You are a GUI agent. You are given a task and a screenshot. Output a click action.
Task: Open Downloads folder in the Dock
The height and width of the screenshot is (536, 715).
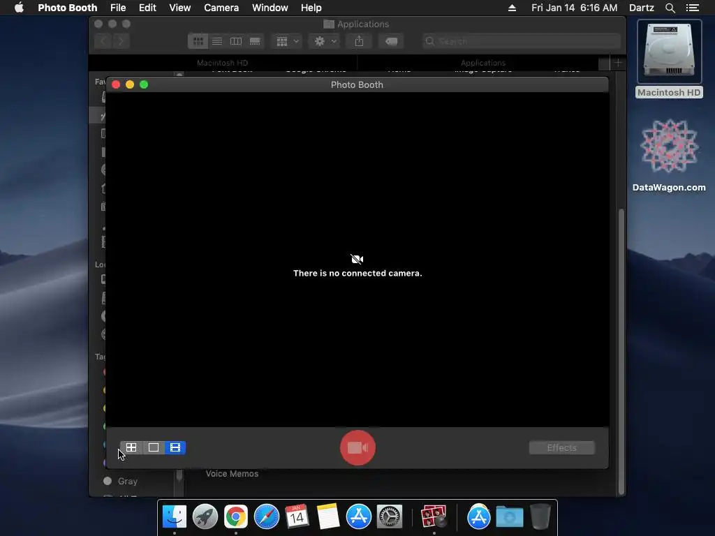coord(509,517)
